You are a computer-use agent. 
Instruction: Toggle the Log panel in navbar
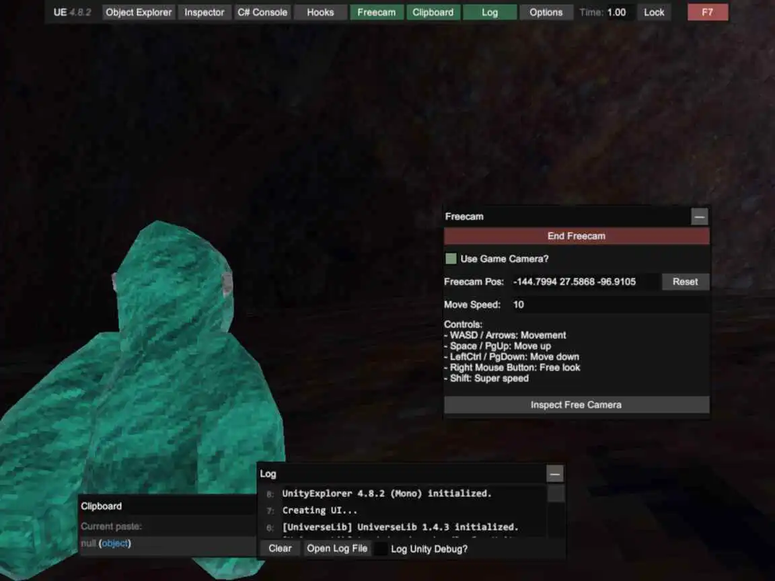point(490,12)
